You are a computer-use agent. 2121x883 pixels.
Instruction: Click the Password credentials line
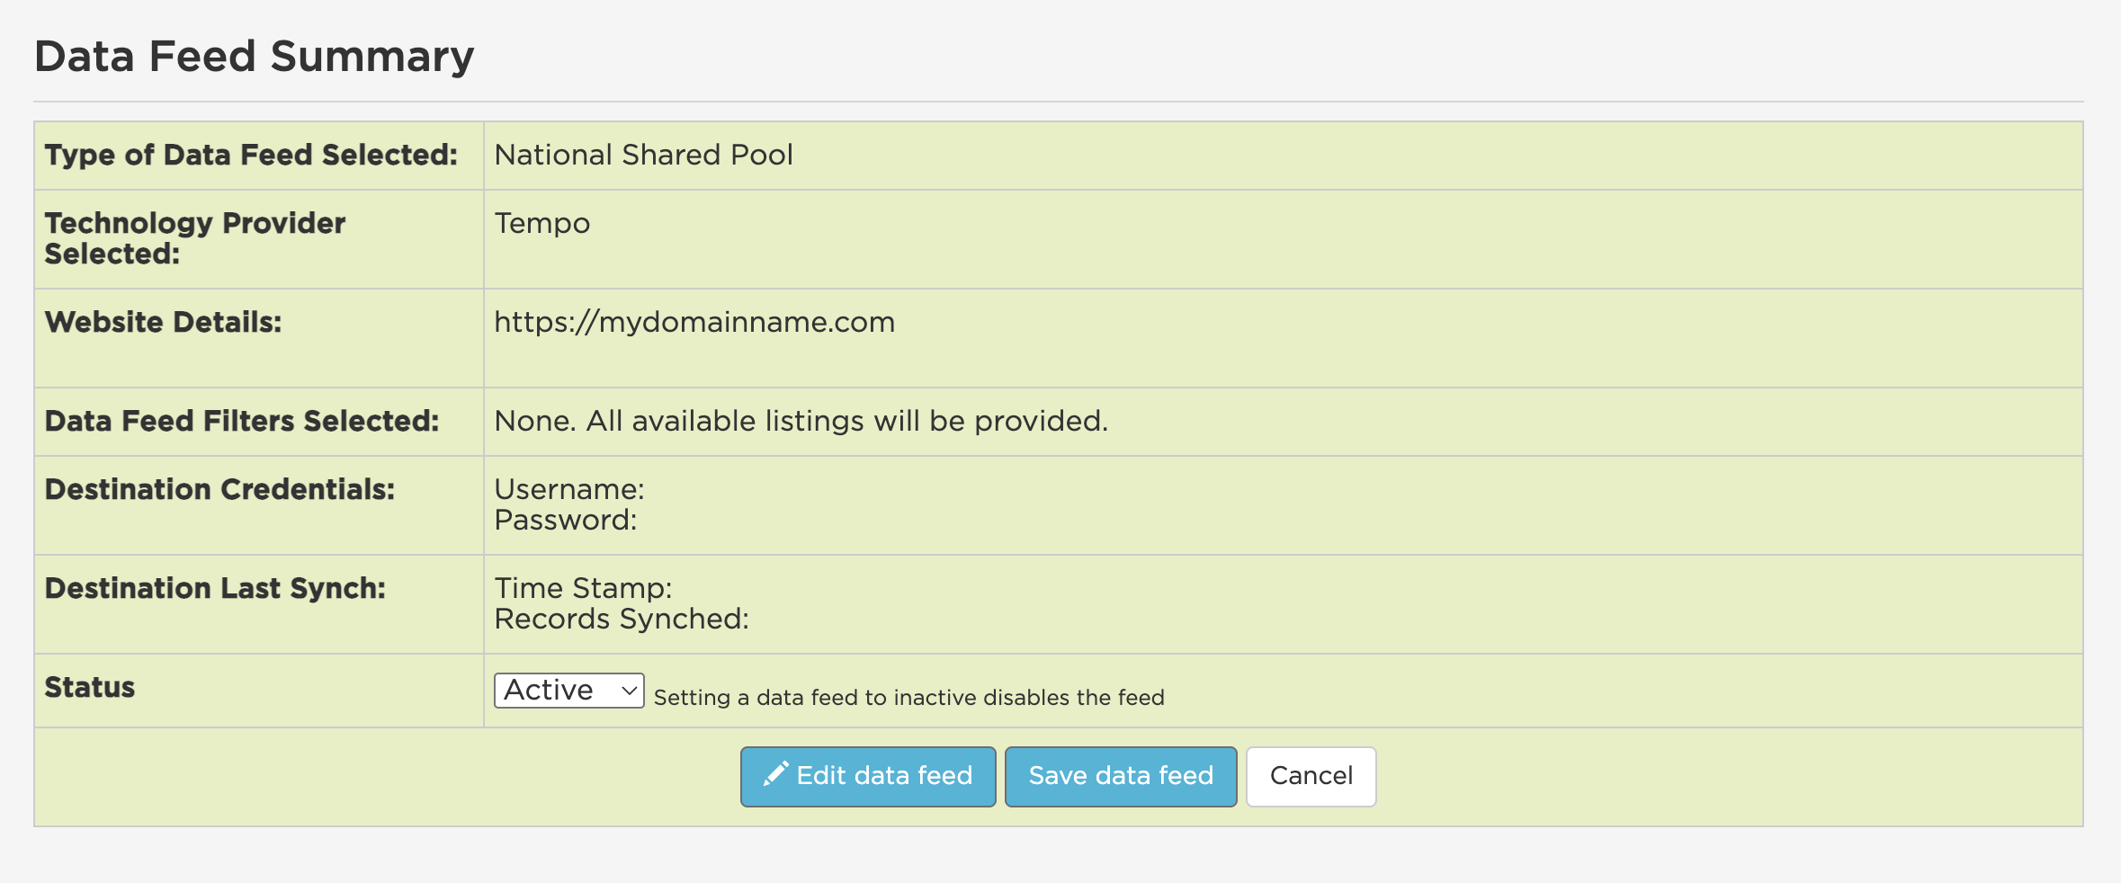tap(566, 520)
